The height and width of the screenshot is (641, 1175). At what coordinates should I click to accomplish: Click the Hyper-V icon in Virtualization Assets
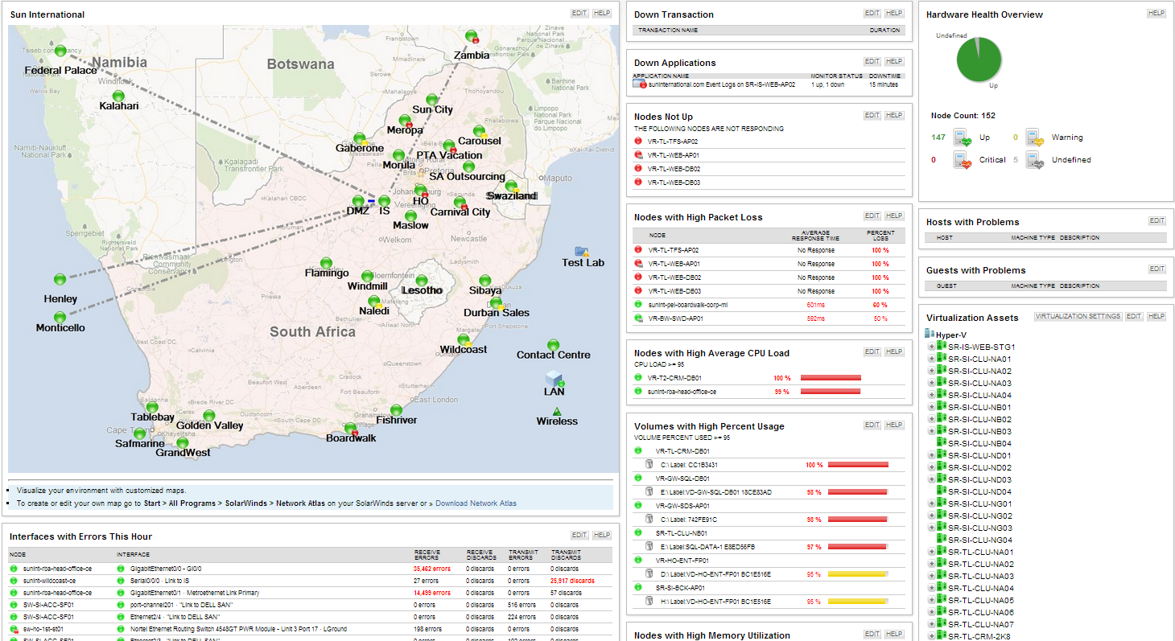930,334
